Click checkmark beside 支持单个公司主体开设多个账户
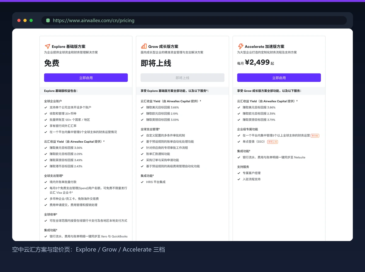365x272 pixels. click(46, 107)
